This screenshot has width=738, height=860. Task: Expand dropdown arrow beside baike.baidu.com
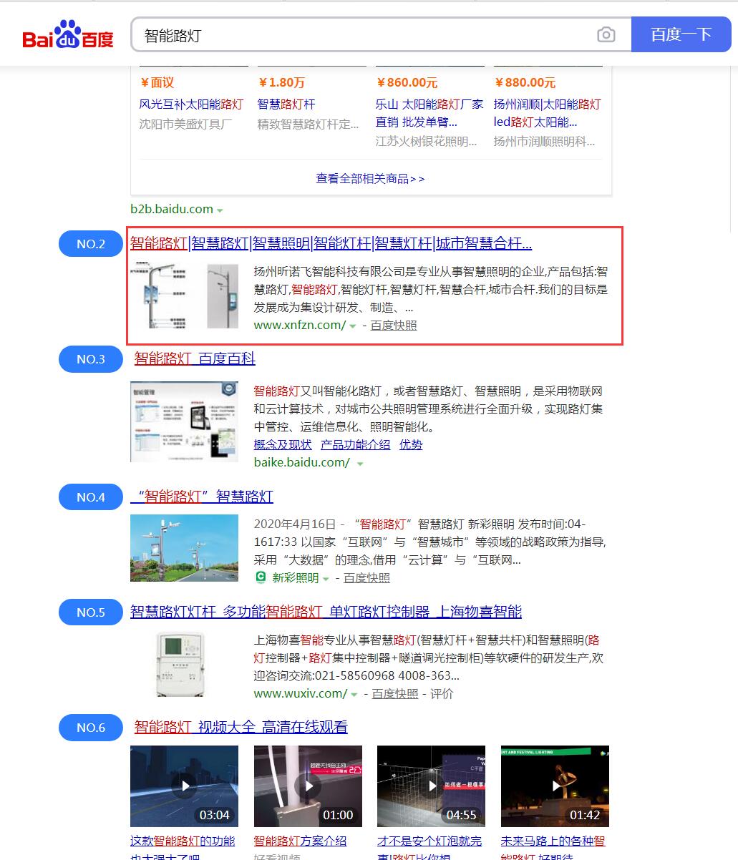click(360, 464)
